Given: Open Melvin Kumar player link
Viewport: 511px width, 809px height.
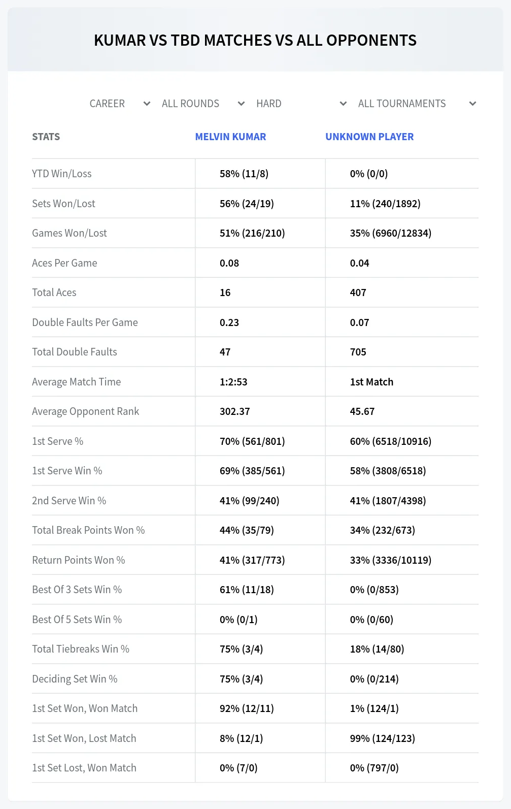Looking at the screenshot, I should pyautogui.click(x=230, y=137).
